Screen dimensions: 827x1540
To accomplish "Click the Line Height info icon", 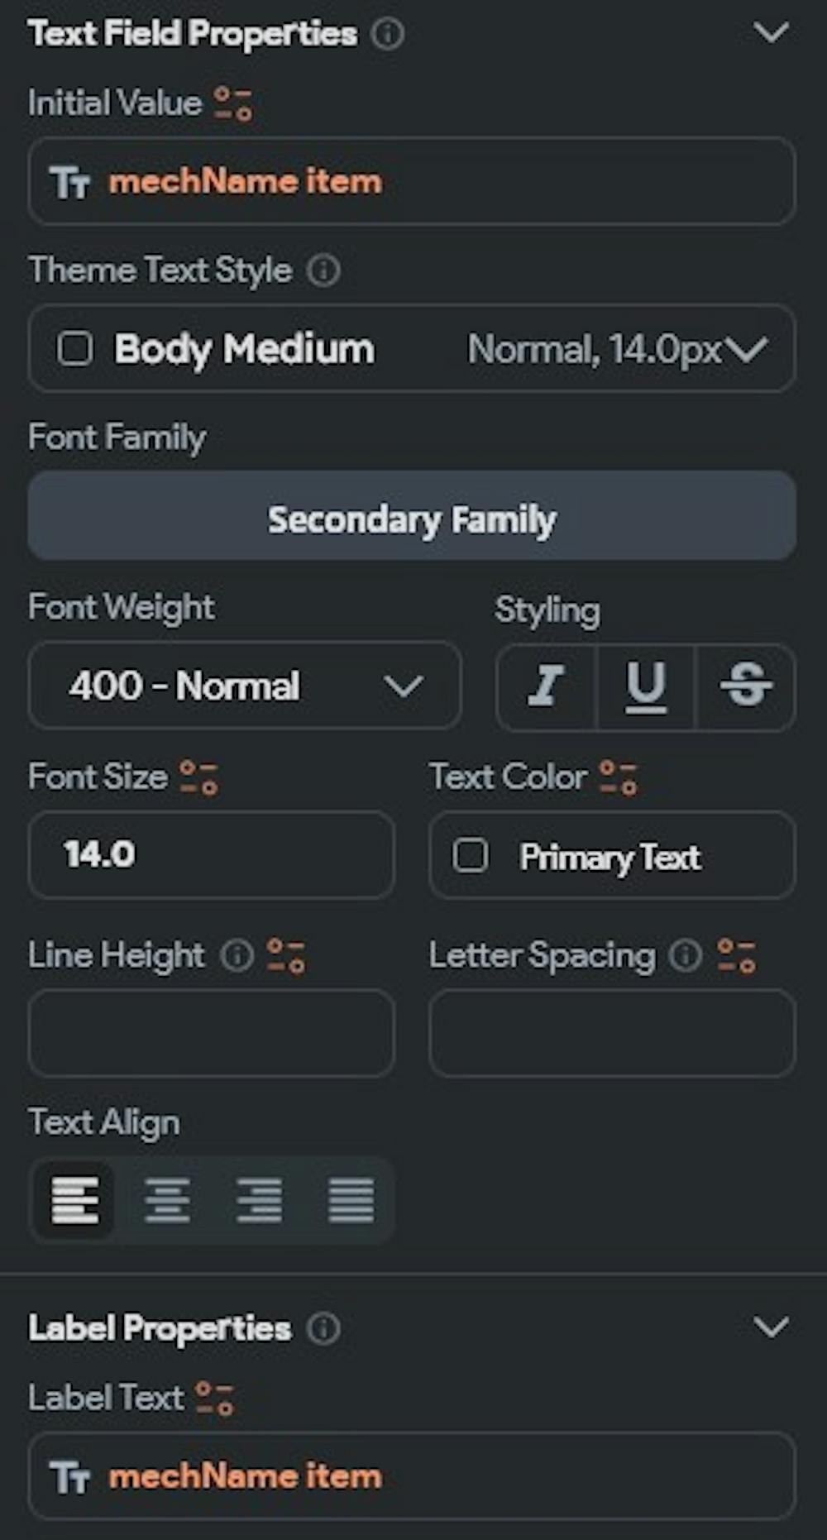I will 237,956.
